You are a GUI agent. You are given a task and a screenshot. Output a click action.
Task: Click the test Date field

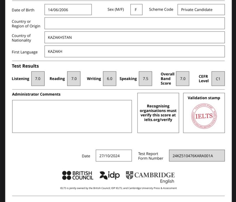pos(114,156)
